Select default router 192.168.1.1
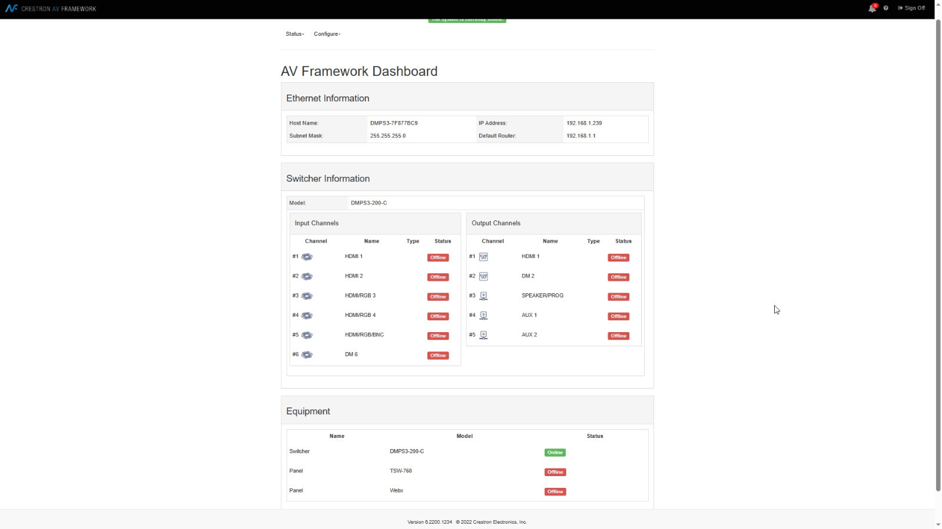The image size is (942, 529). pyautogui.click(x=581, y=136)
